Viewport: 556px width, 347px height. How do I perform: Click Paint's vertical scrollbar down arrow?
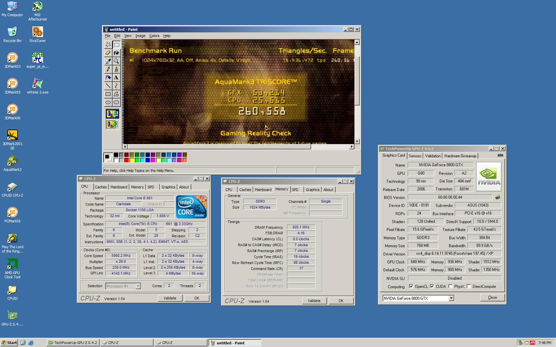[x=357, y=141]
